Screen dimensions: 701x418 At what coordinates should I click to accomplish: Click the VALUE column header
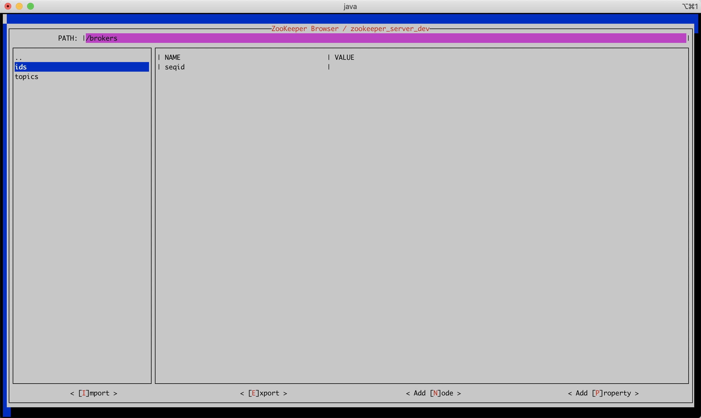344,58
